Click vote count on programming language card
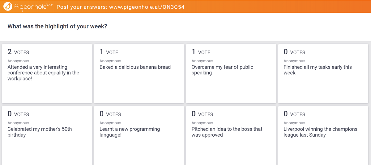This screenshot has height=165, width=371. tap(110, 114)
